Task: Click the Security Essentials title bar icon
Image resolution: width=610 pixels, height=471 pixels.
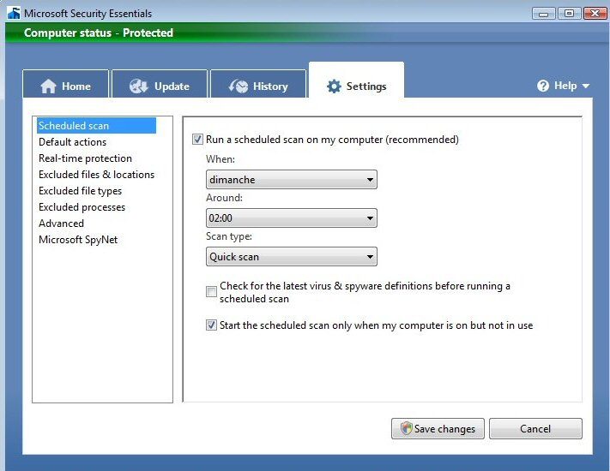Action: (x=14, y=13)
